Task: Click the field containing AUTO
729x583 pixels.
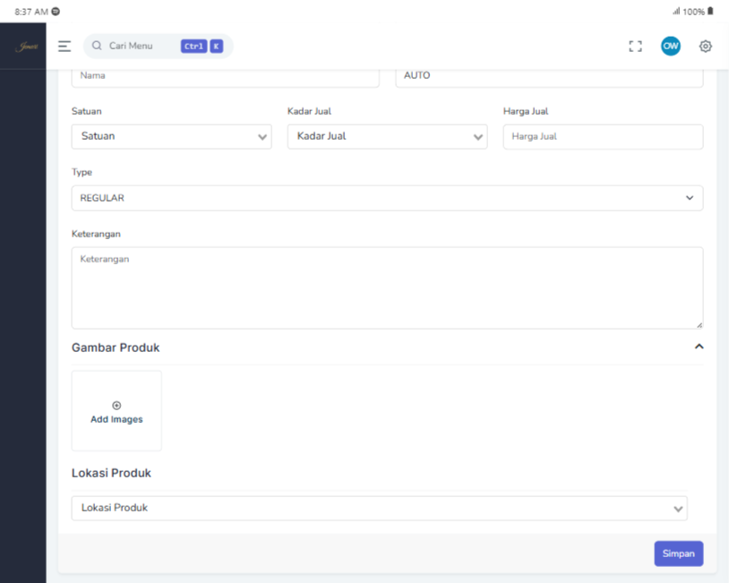Action: [549, 76]
